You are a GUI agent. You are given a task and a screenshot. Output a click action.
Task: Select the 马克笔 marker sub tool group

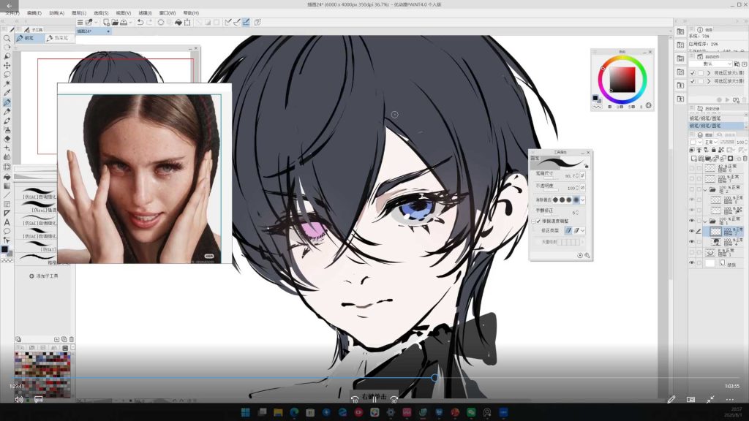pos(59,38)
